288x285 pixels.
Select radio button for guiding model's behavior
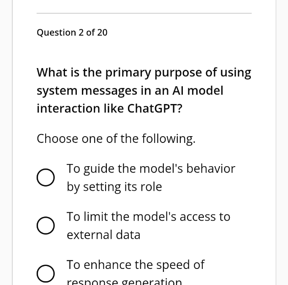point(46,178)
